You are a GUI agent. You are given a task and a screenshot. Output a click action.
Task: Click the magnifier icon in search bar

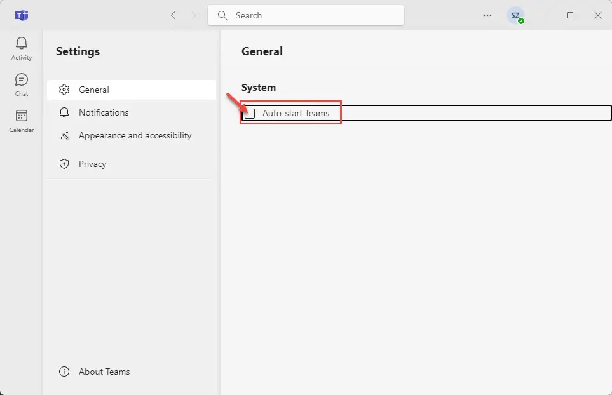(x=223, y=15)
